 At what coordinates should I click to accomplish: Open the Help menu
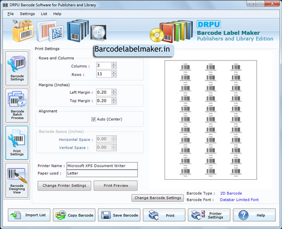point(57,14)
